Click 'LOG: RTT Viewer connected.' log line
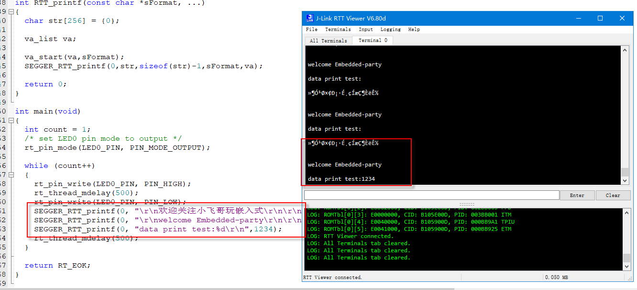Screen dimensions: 637x290 tap(350, 236)
